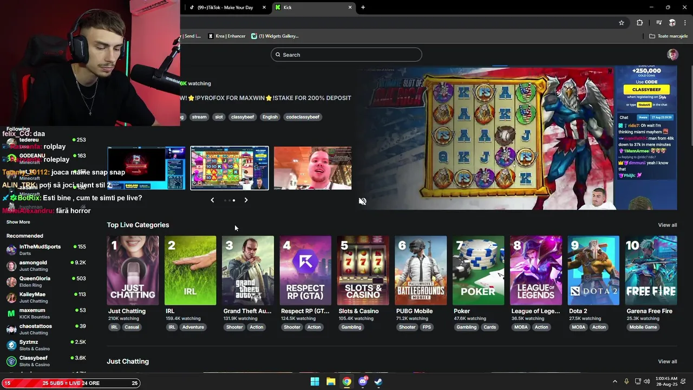Go to previous featured stream arrow
This screenshot has height=390, width=693.
click(212, 200)
